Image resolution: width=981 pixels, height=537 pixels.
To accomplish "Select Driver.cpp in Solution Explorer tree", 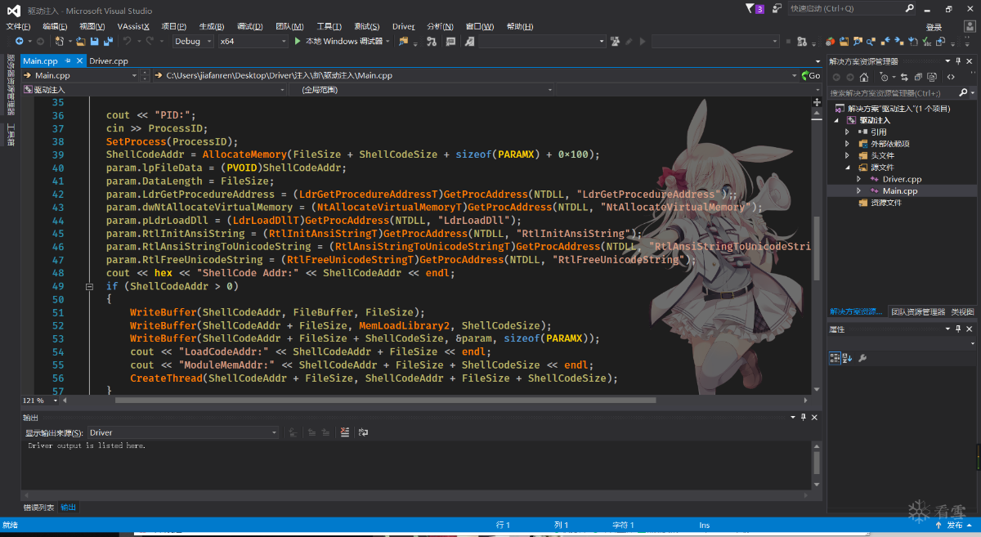I will [902, 179].
